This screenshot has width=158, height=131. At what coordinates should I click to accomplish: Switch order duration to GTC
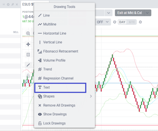tap(132, 22)
